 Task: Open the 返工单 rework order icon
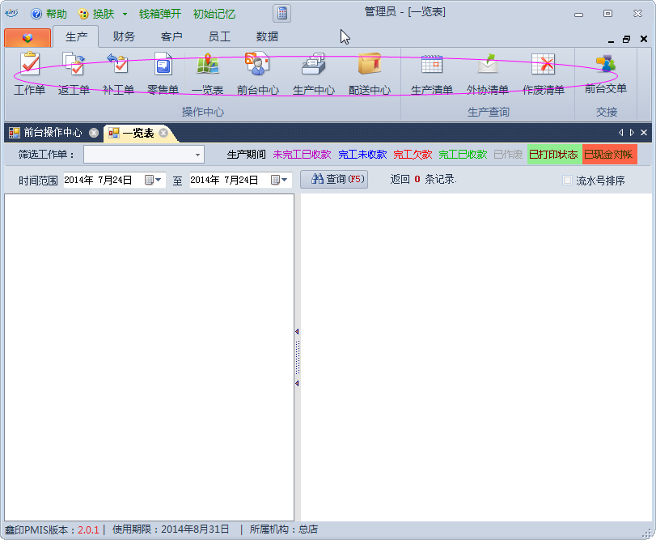click(74, 74)
